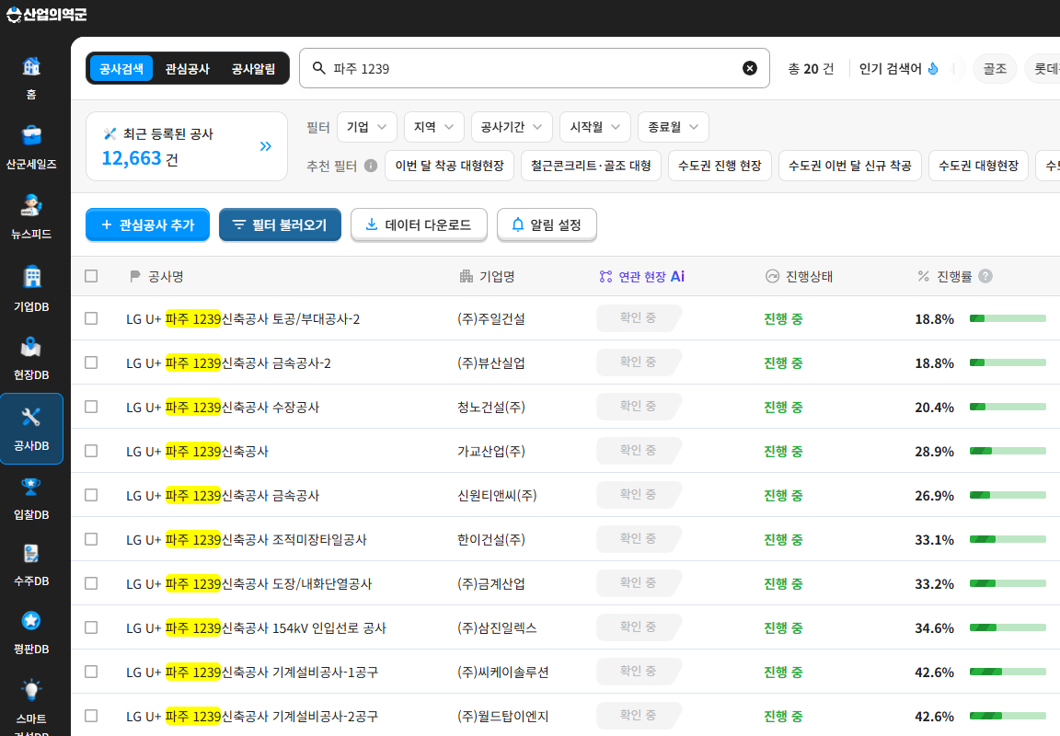Image resolution: width=1060 pixels, height=736 pixels.
Task: Click the flag icon in 공사명 header
Action: tap(134, 276)
